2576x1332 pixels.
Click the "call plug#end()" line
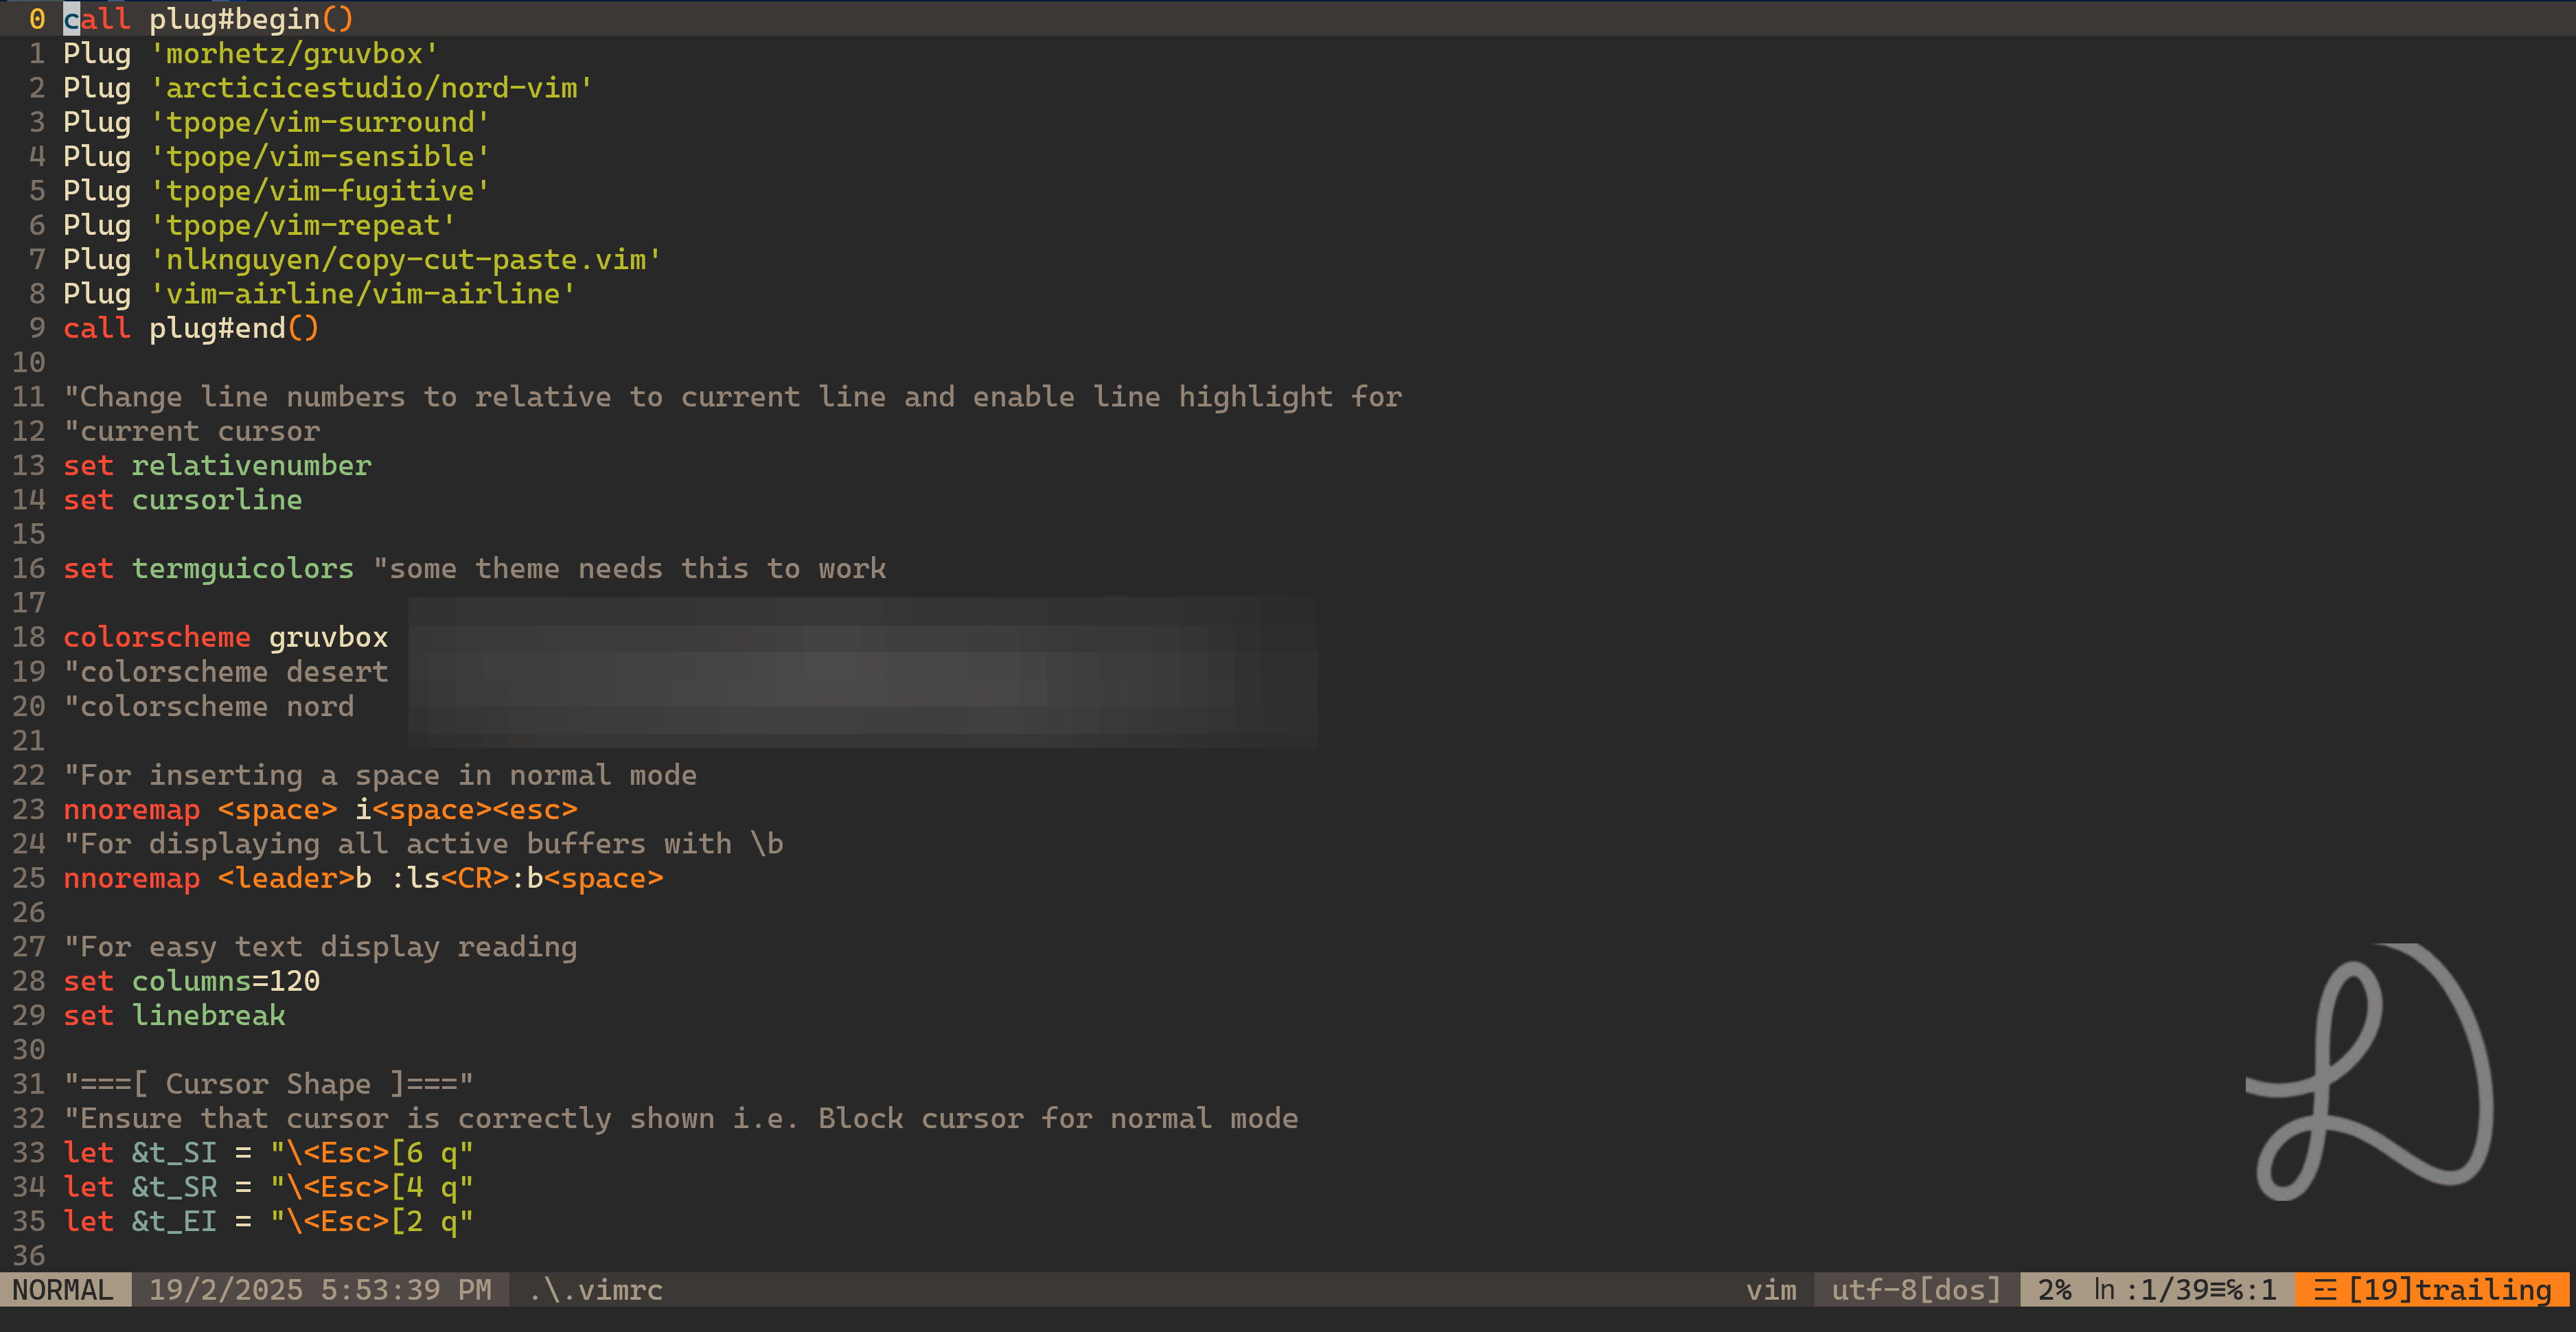(x=191, y=328)
